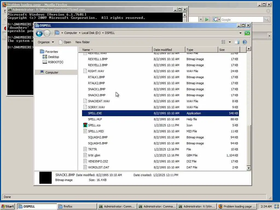Sort by the Date modified column header
The width and height of the screenshot is (280, 210).
[169, 50]
